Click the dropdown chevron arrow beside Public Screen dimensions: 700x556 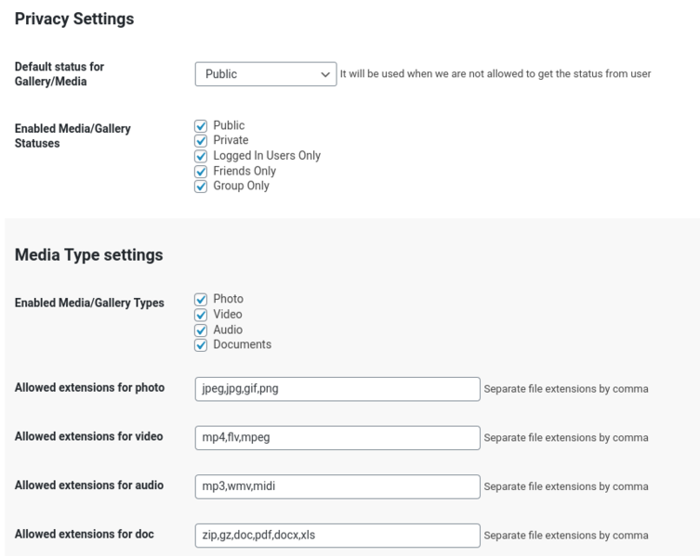click(x=325, y=74)
